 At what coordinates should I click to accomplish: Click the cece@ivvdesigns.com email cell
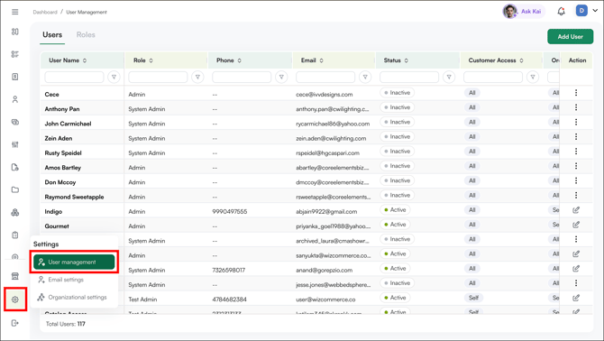pos(324,95)
